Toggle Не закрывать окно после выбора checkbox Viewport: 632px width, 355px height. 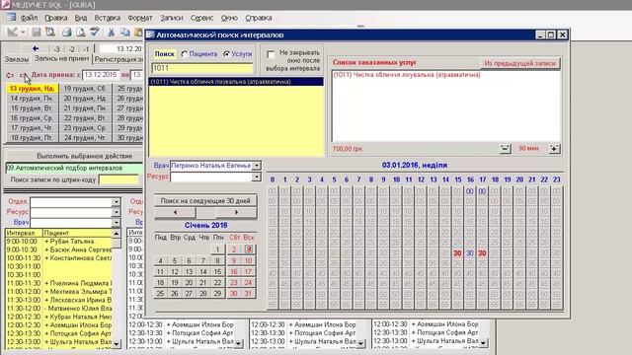click(x=271, y=54)
